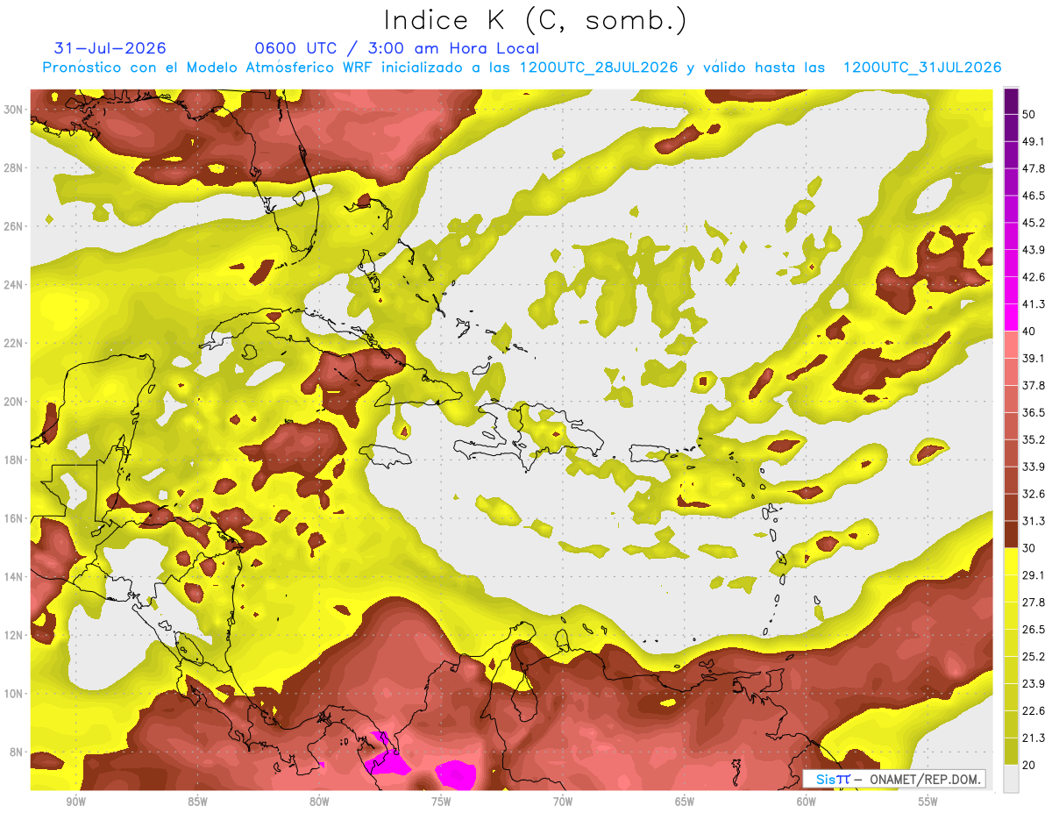Click legend value "40"
The height and width of the screenshot is (813, 1052).
pyautogui.click(x=1030, y=331)
